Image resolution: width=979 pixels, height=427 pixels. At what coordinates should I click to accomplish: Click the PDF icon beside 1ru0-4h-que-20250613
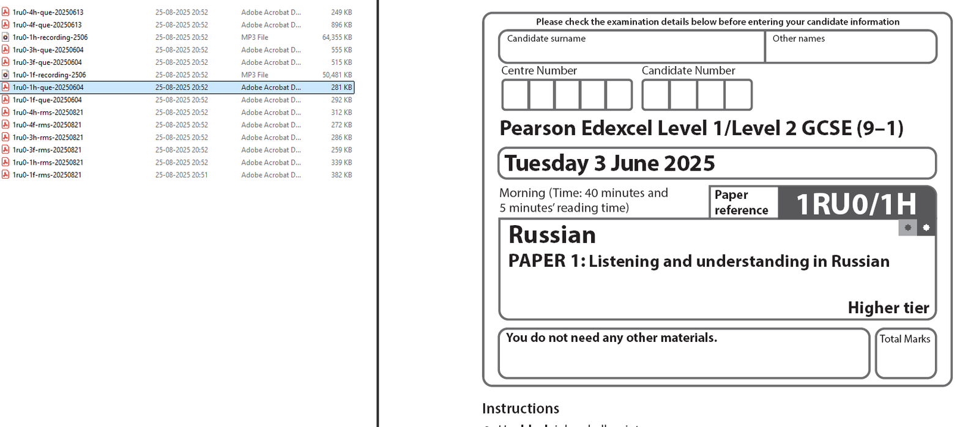pos(6,12)
